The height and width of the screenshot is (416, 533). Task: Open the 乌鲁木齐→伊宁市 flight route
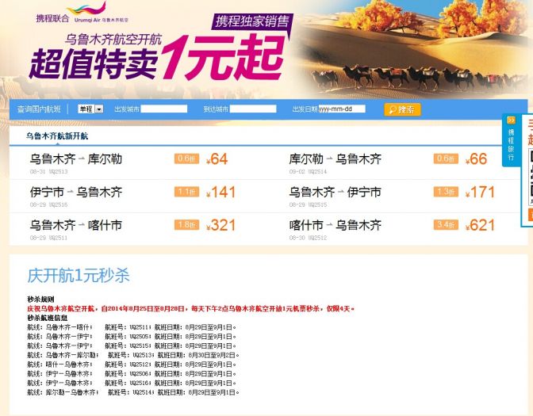coord(336,193)
